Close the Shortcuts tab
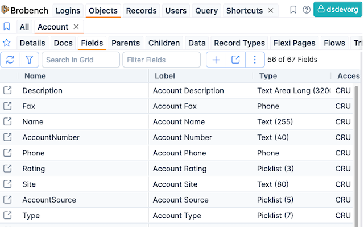364x227 pixels. [271, 11]
